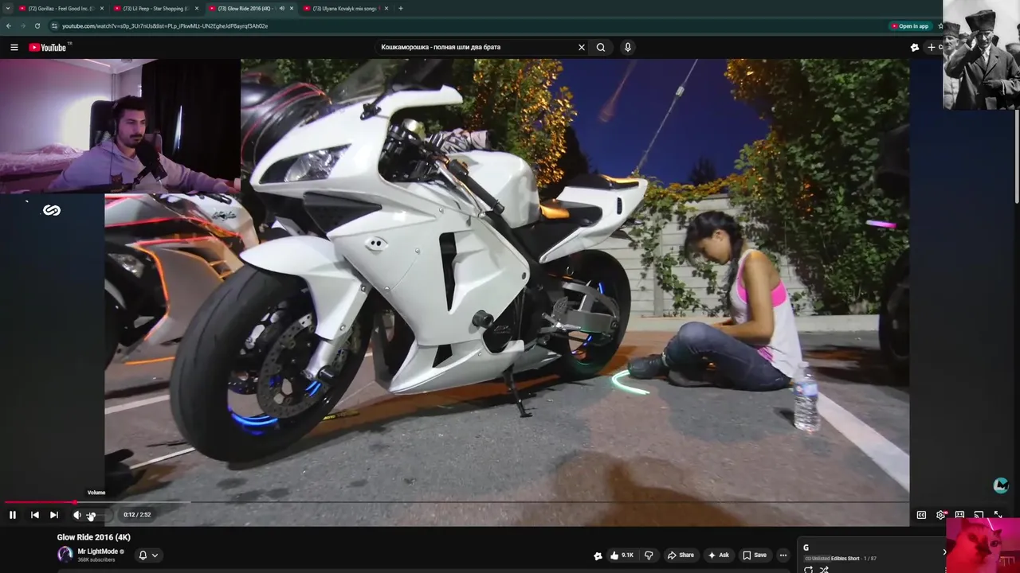Ask about this video
The image size is (1020, 573).
tap(718, 555)
